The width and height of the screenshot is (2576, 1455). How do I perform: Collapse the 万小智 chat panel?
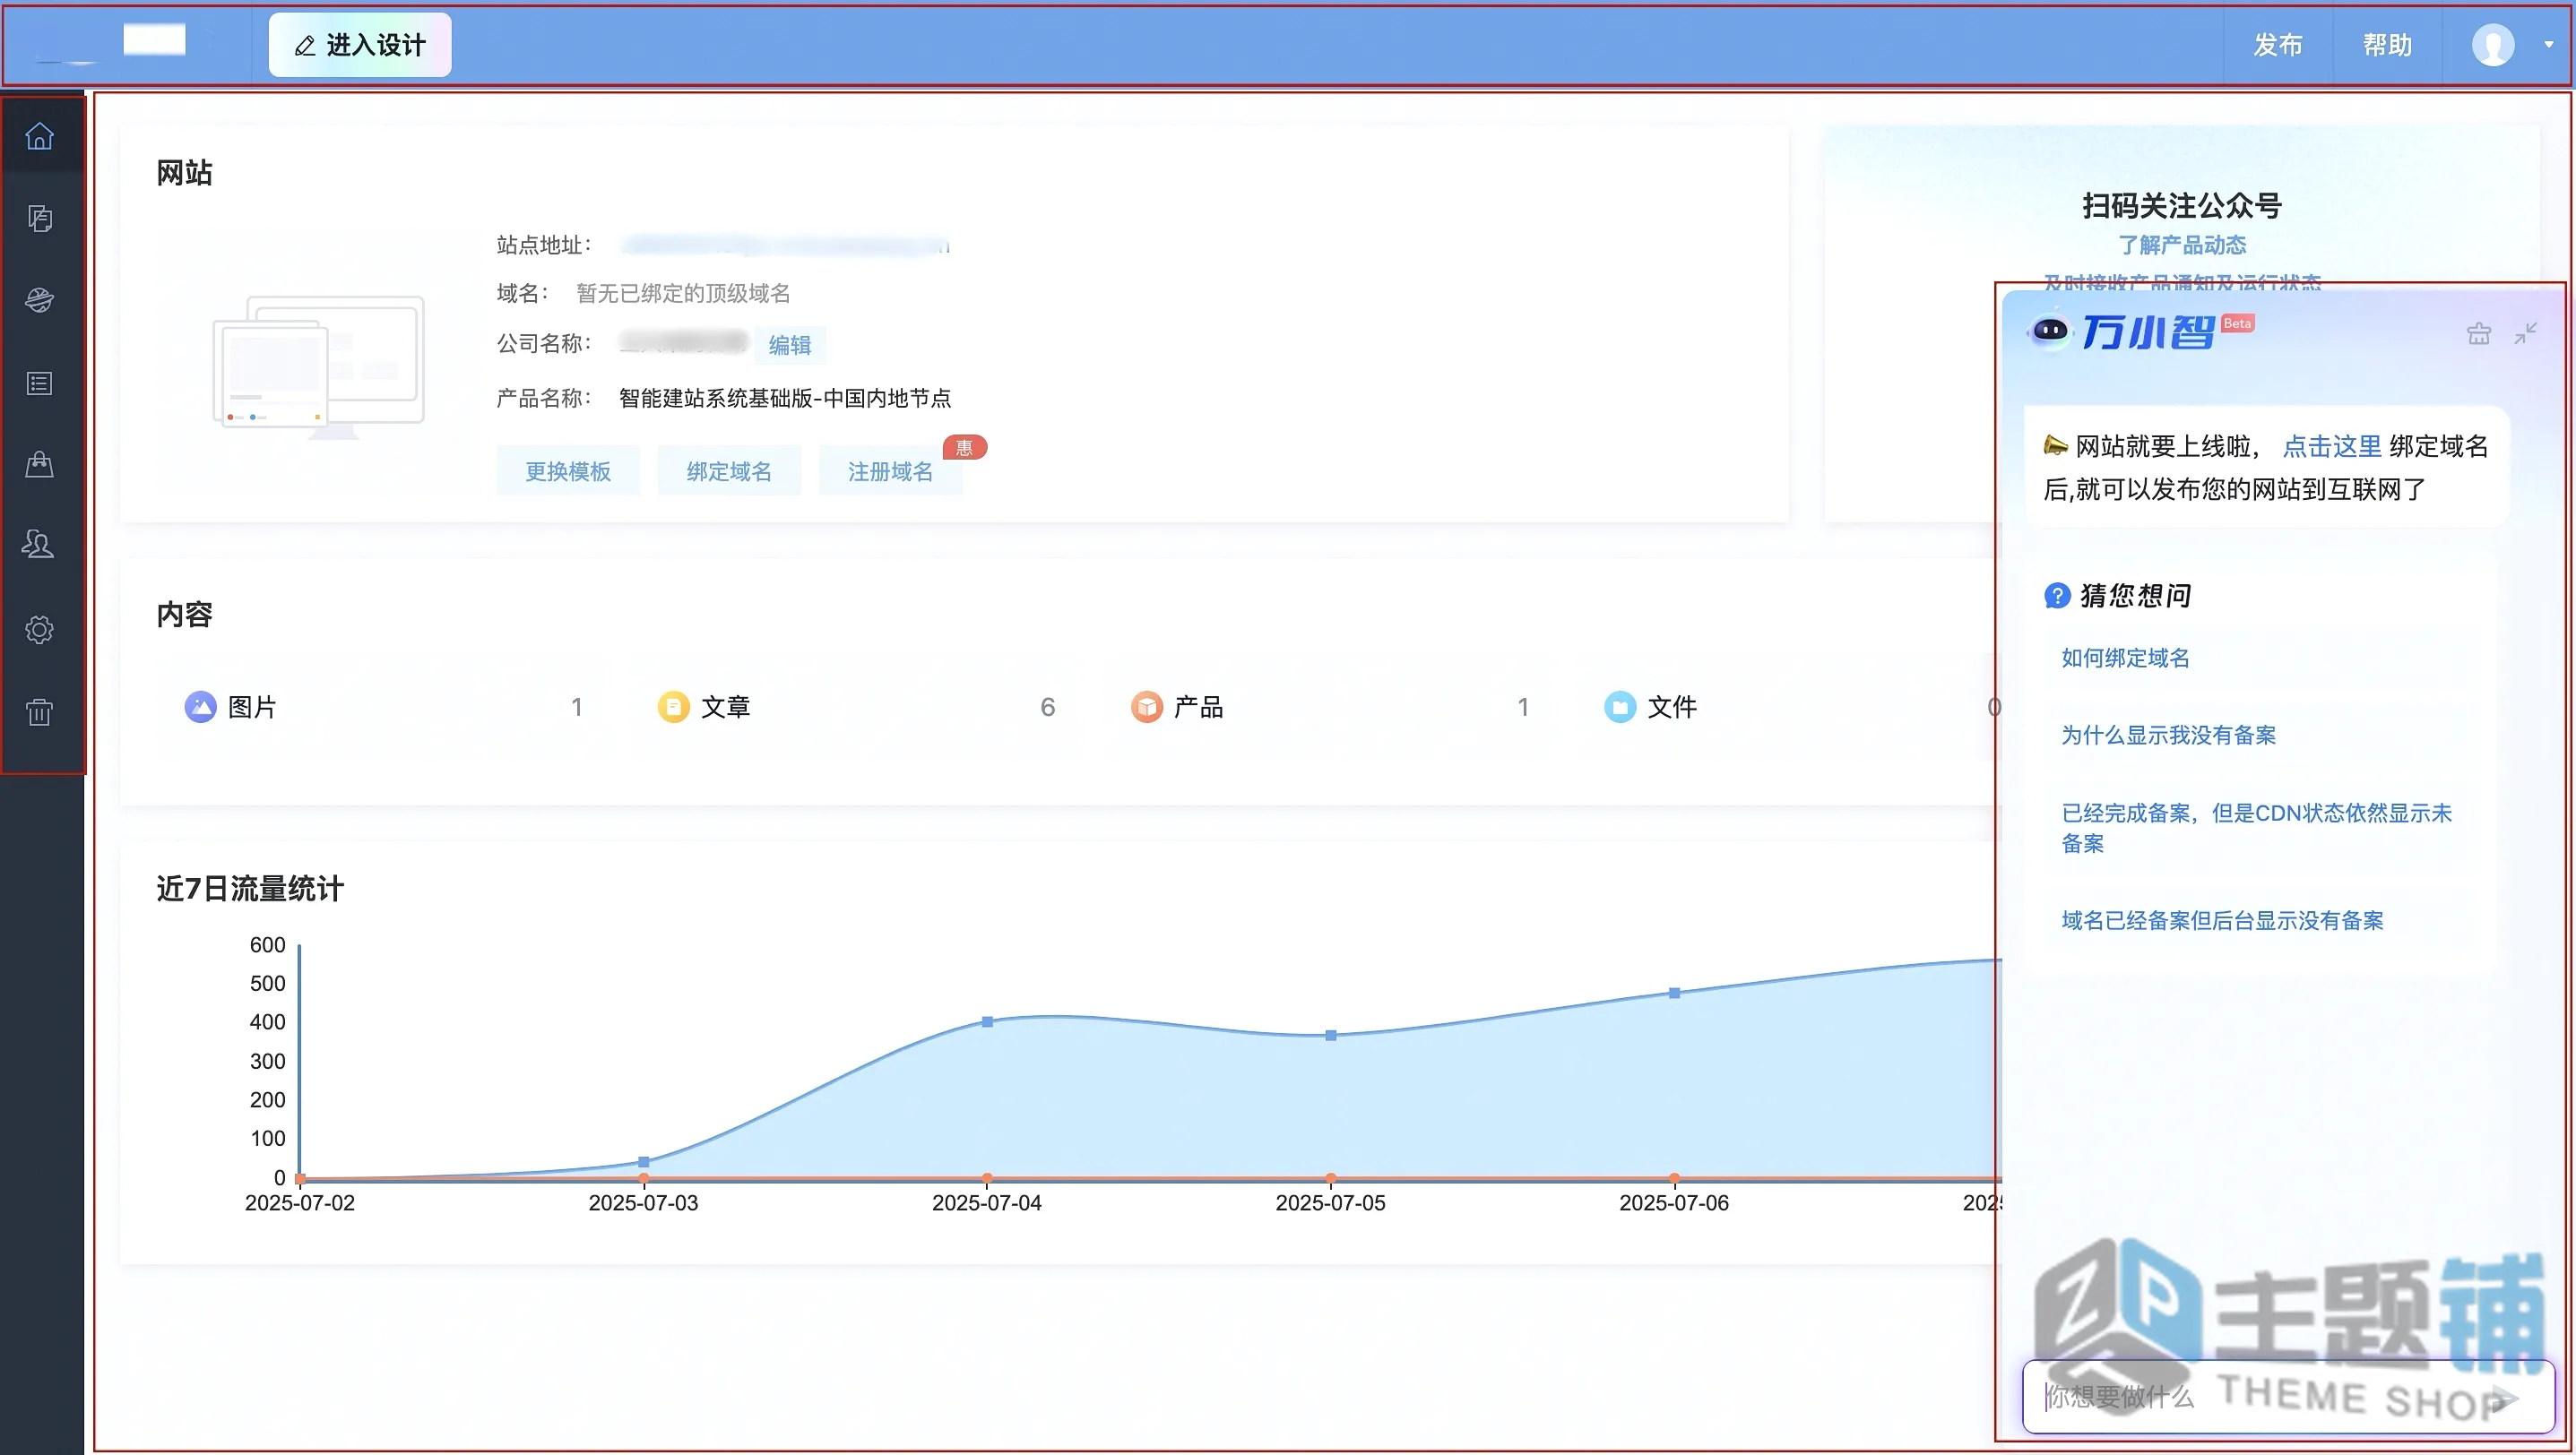(x=2526, y=332)
